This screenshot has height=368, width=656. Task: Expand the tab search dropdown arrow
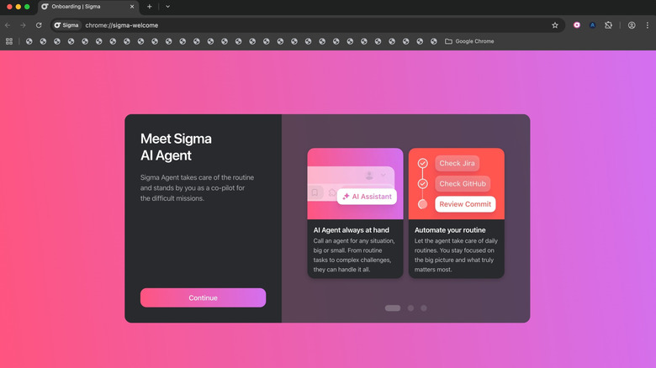(167, 7)
